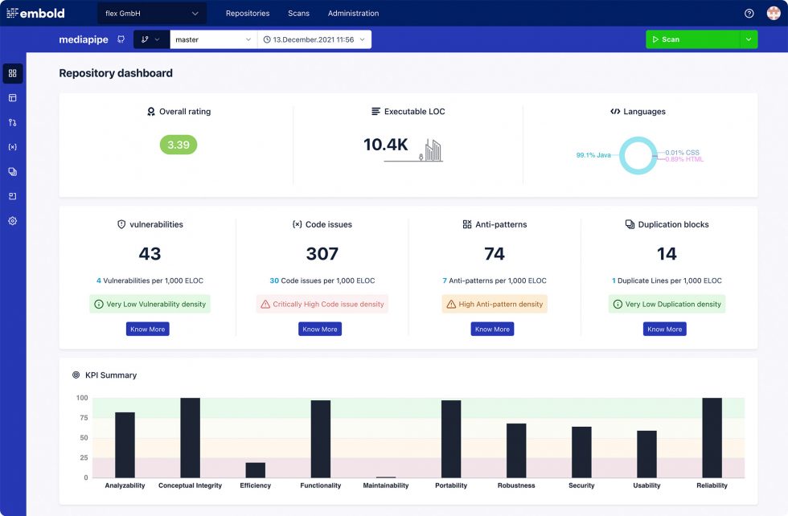
Task: Open the settings gear in the sidebar
Action: click(12, 220)
